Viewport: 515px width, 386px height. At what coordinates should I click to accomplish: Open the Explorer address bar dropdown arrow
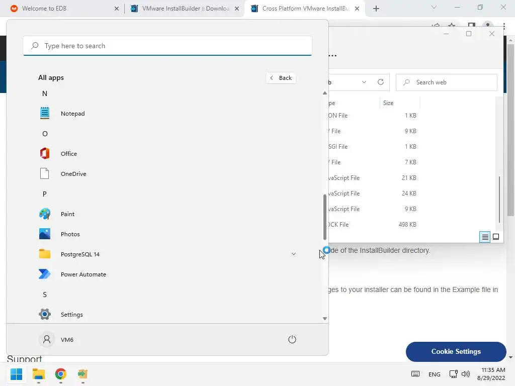click(x=364, y=82)
